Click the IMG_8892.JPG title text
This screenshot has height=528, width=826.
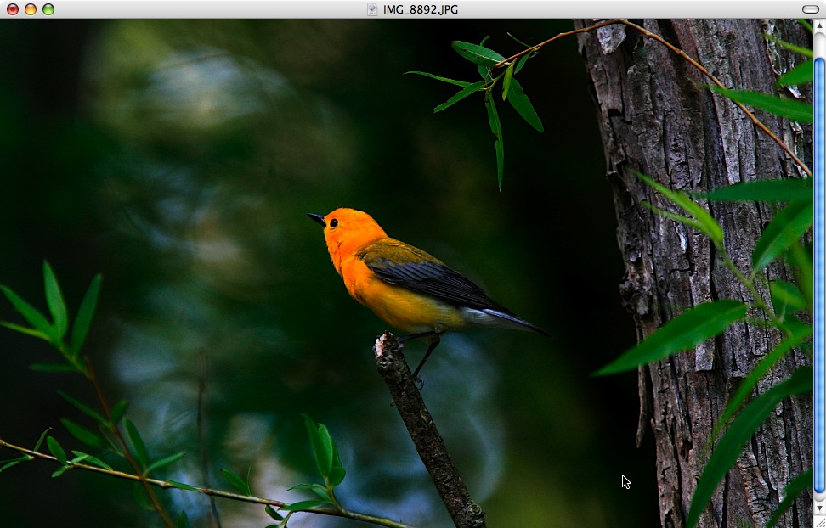click(421, 9)
